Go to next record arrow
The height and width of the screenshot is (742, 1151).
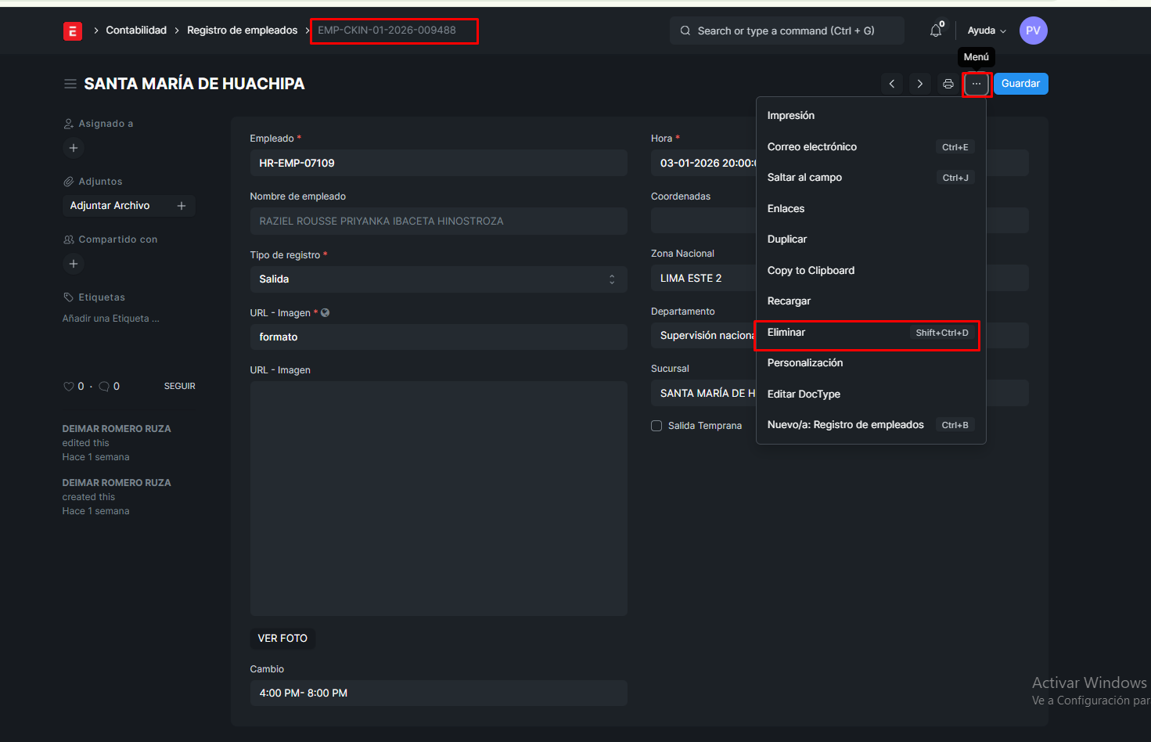tap(920, 84)
